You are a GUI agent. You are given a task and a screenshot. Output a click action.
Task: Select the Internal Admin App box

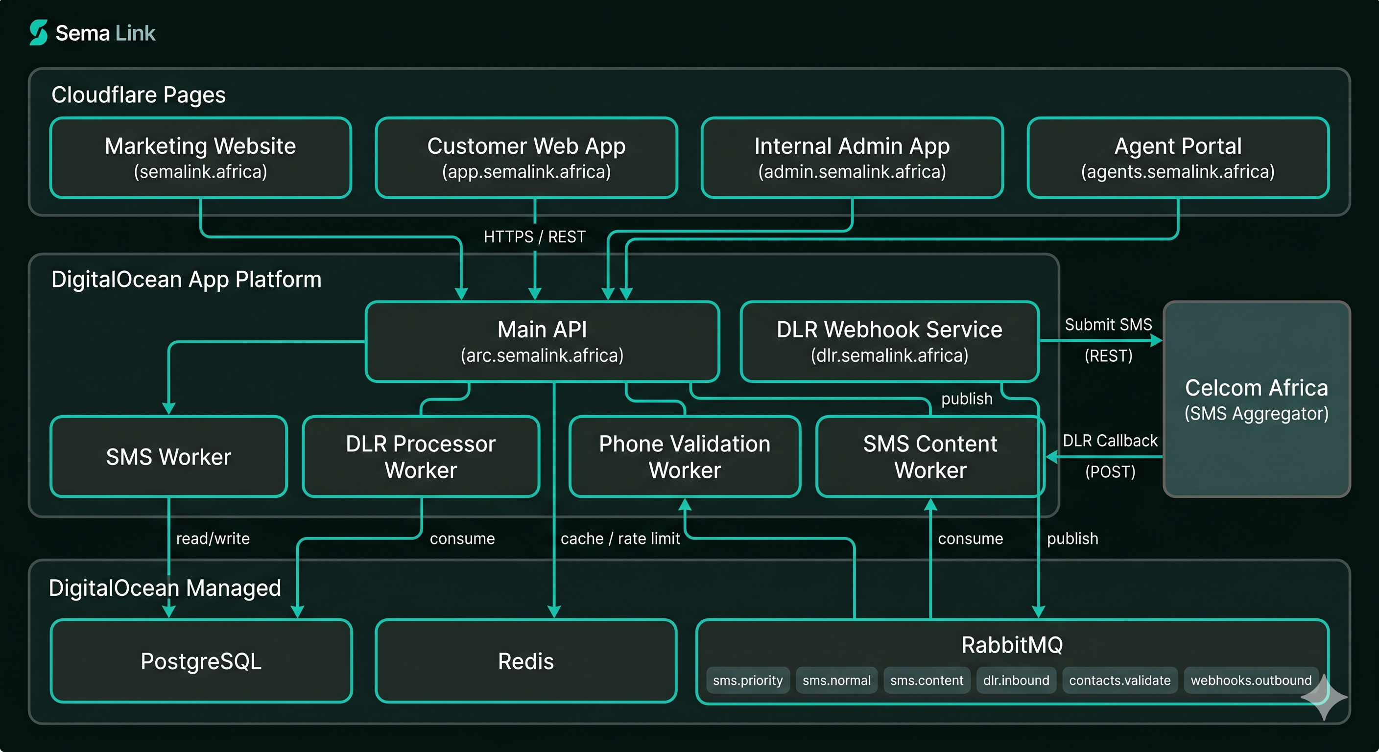852,158
